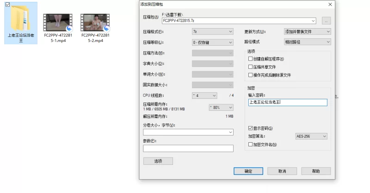Click the 取消 cancel button
The image size is (370, 193).
[x=282, y=171]
